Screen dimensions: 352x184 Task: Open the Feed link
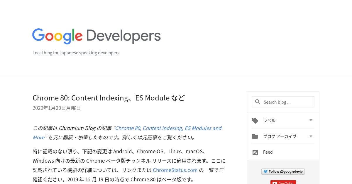[x=268, y=152]
